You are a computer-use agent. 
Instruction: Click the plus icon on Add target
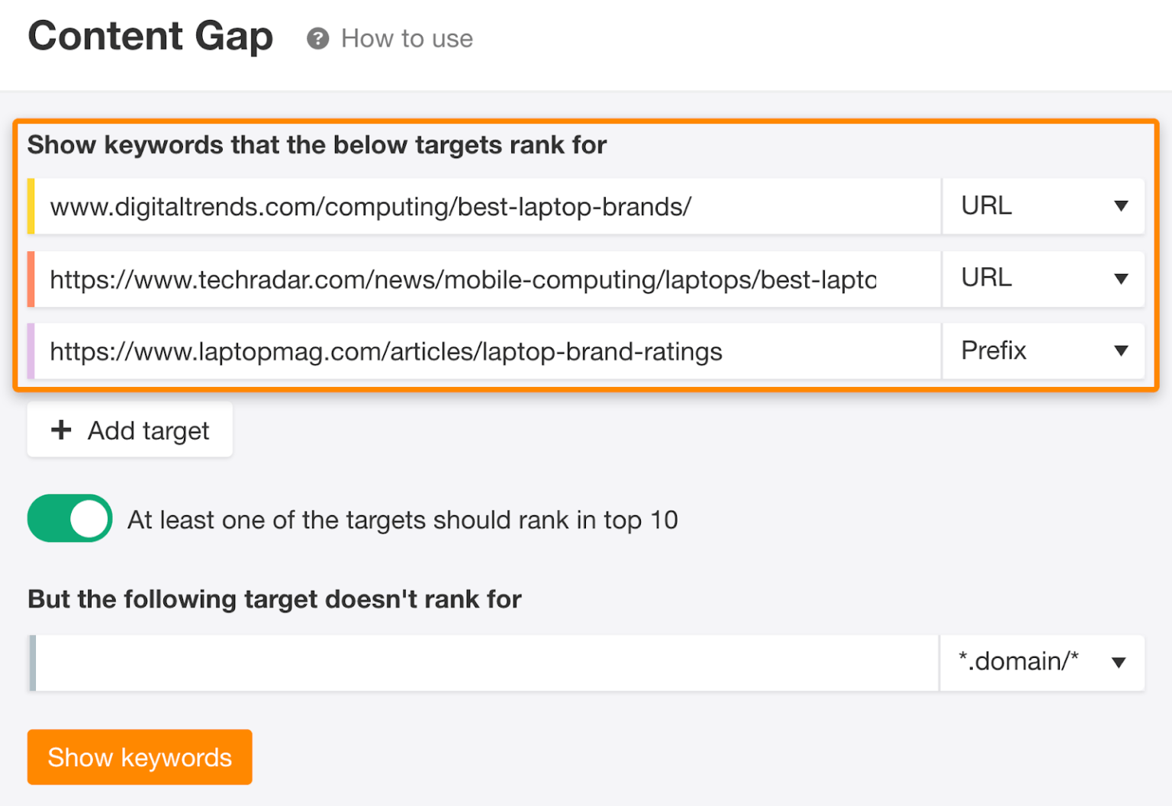coord(60,430)
